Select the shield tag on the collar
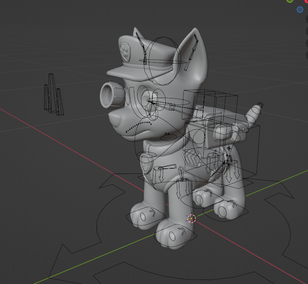This screenshot has width=308, height=284. [x=146, y=163]
